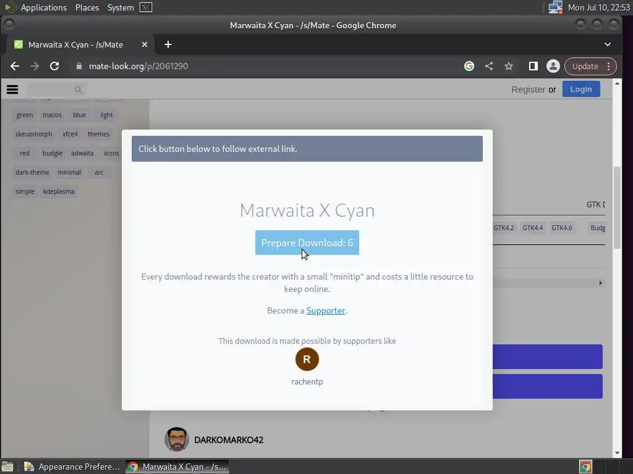Open the Places menu
The width and height of the screenshot is (633, 474).
87,7
